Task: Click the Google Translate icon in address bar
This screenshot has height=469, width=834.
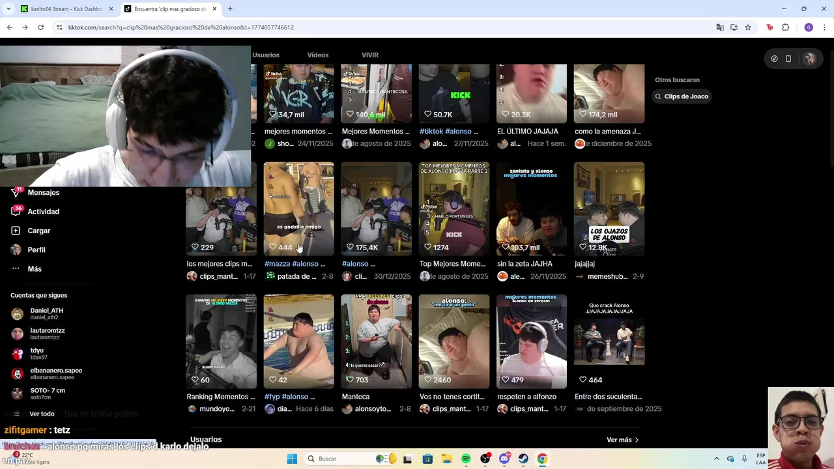Action: click(719, 27)
